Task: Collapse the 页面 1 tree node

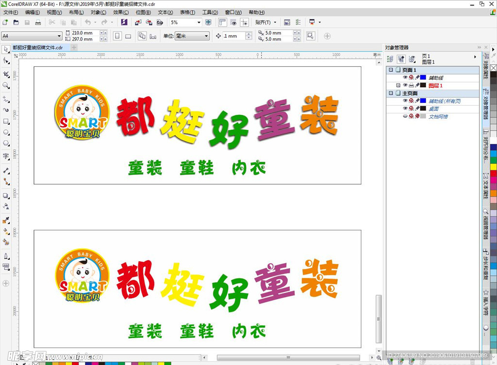Action: pos(391,70)
